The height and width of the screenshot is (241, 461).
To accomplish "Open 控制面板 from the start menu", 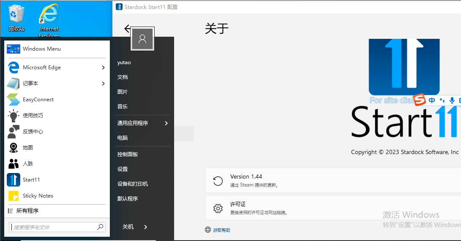I will (x=128, y=154).
